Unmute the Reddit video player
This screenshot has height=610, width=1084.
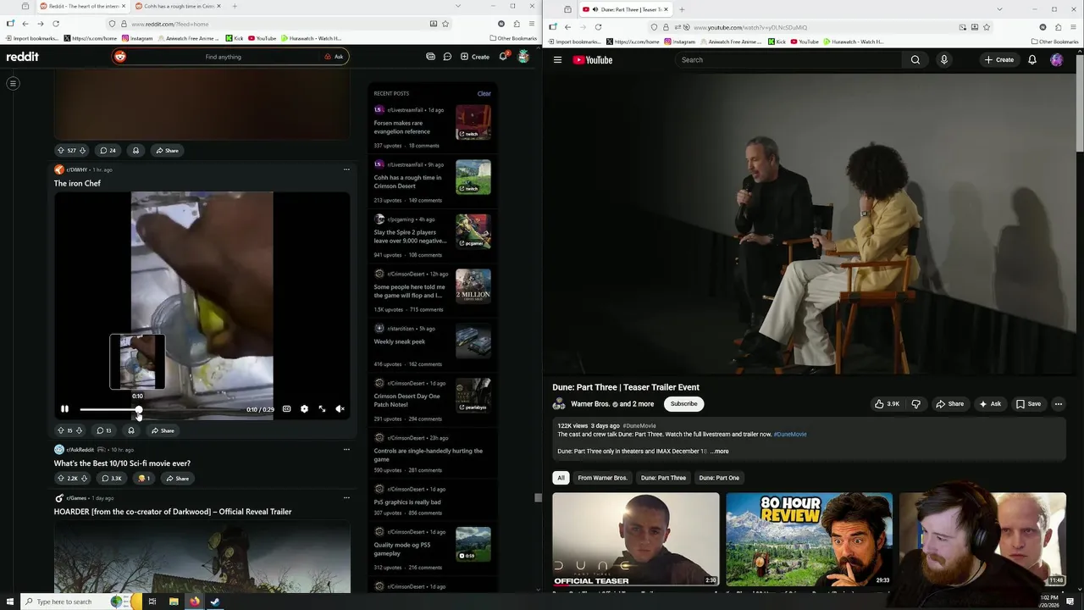point(340,409)
